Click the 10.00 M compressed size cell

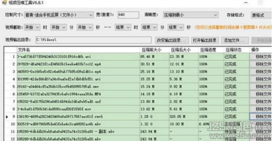pyautogui.click(x=184, y=124)
